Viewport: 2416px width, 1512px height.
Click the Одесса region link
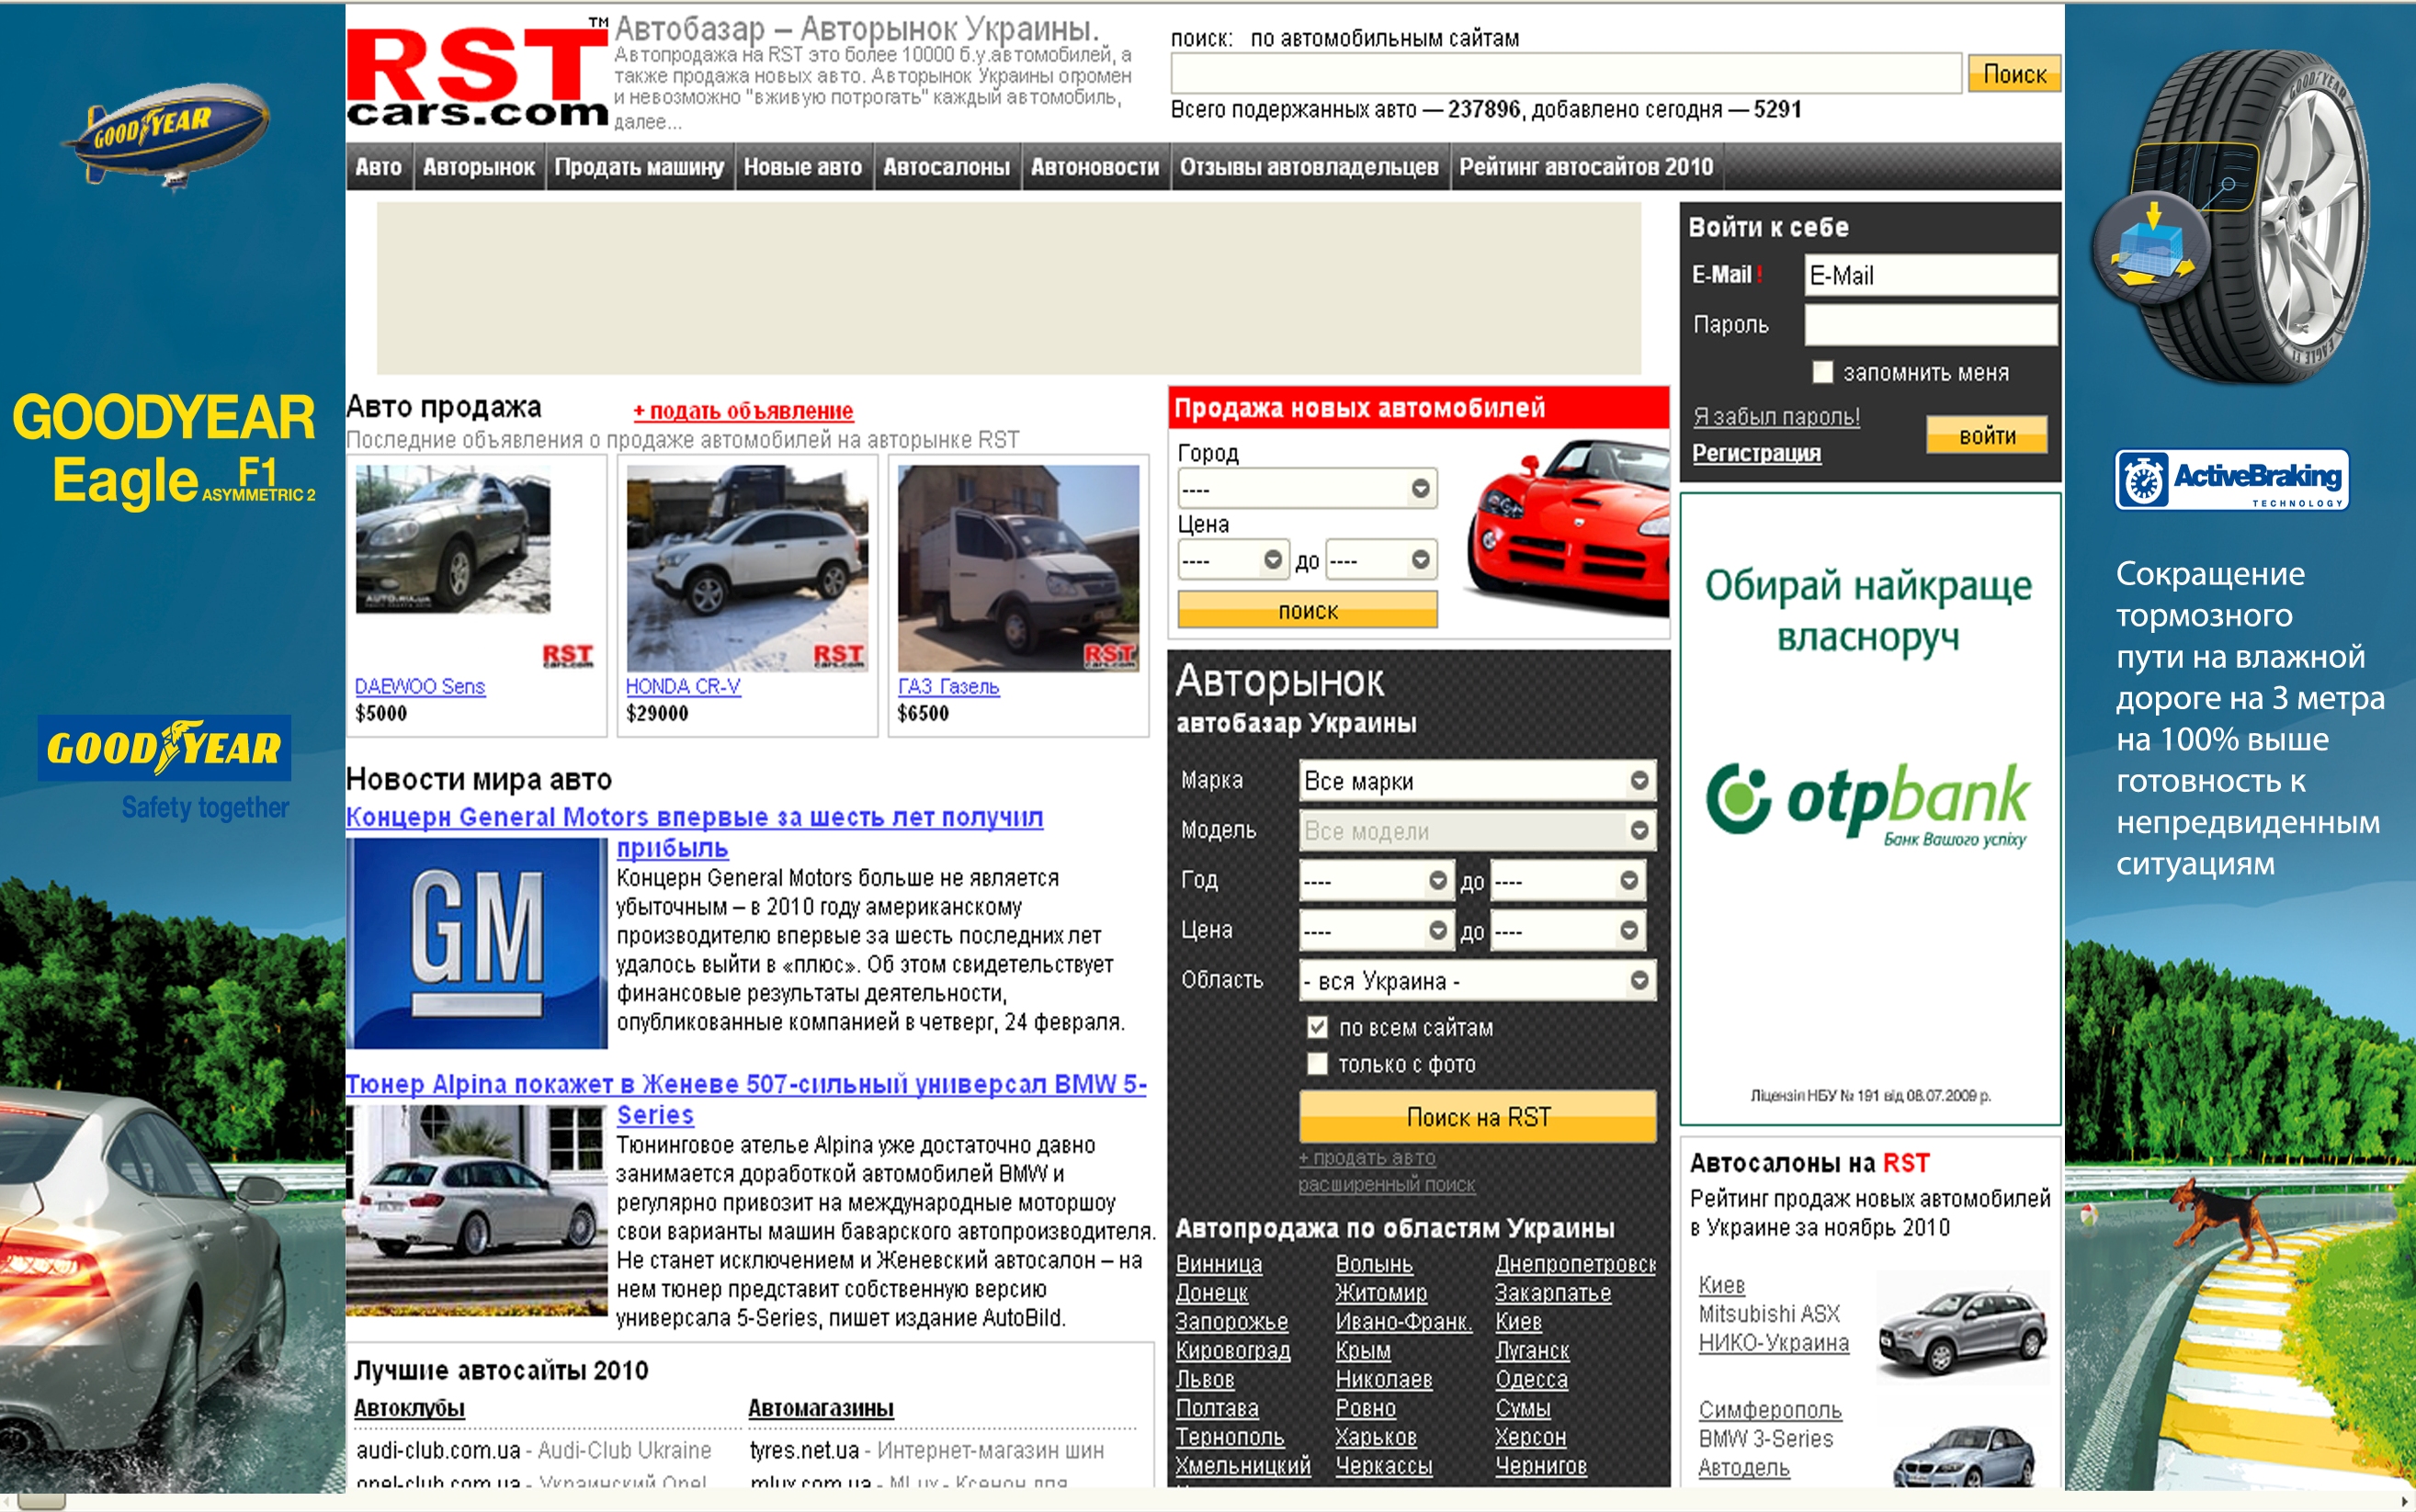pos(1531,1379)
